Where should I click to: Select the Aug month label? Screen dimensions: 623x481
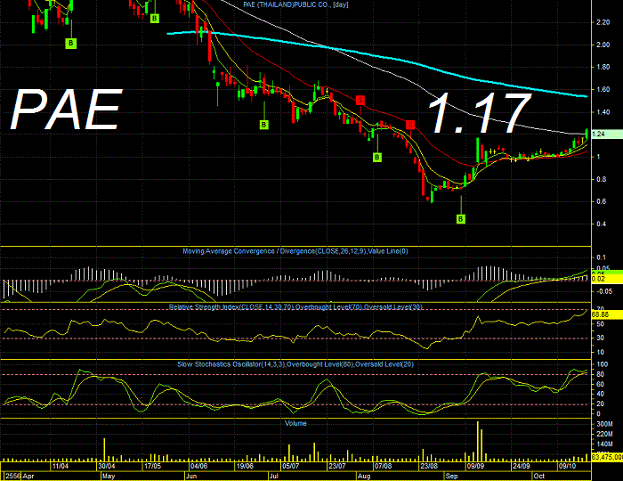[x=364, y=476]
